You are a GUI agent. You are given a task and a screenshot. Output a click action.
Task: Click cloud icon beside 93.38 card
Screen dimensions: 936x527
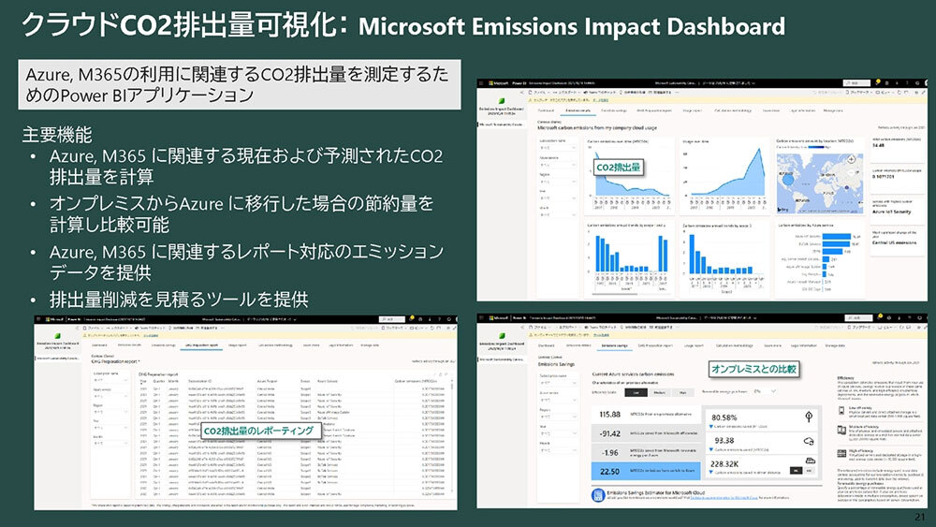[809, 441]
